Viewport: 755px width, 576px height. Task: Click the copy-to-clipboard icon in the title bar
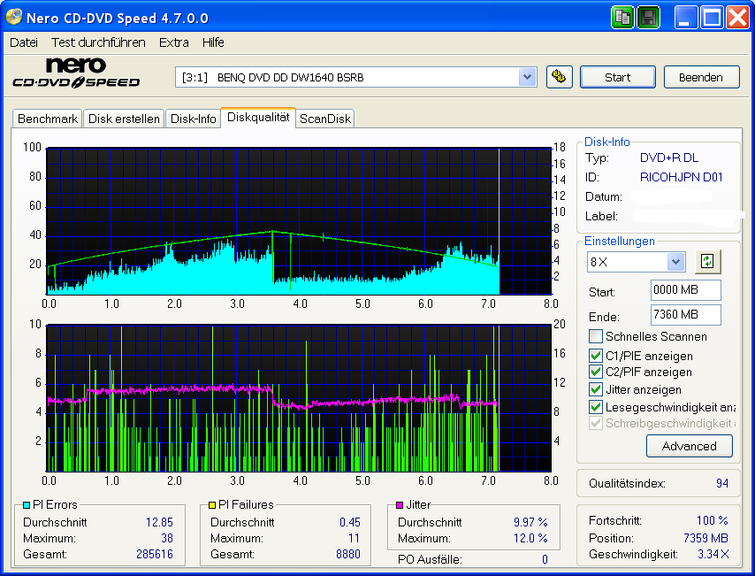point(622,17)
